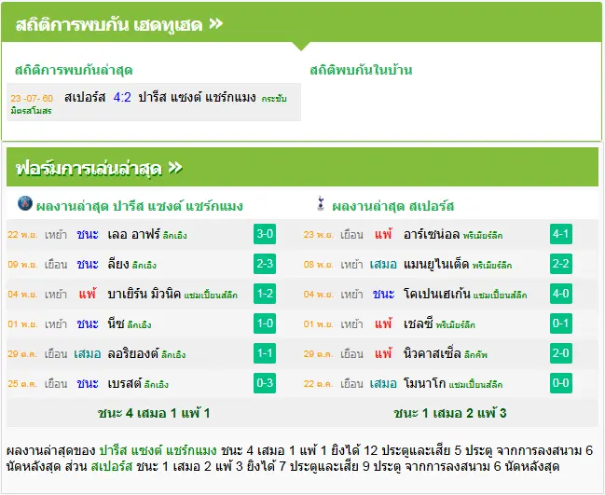605x495 pixels.
Task: Open the double-arrow beside ฟอร์มการเล่นล่าสุด
Action: 175,168
